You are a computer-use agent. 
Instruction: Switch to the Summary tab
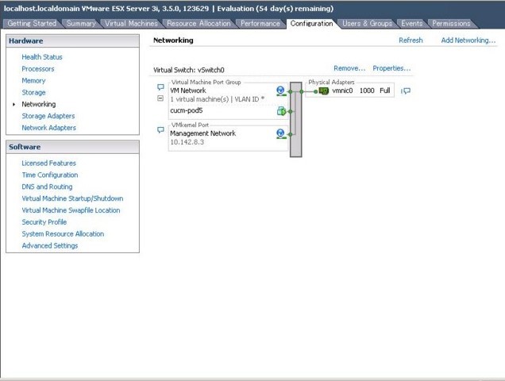point(81,24)
